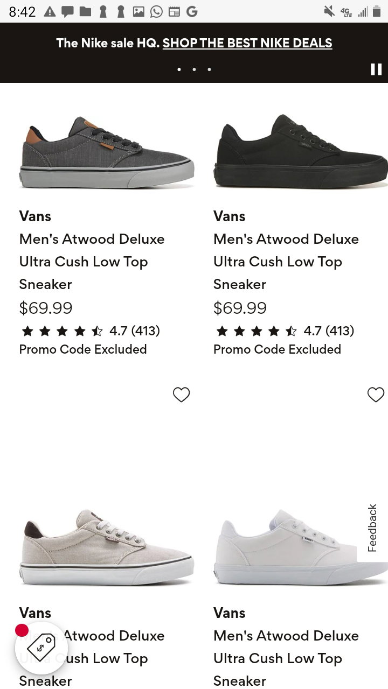
Task: Pause the promo banner carousel
Action: (x=376, y=69)
